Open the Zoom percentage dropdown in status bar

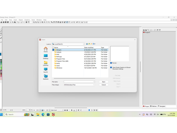(x=27, y=110)
